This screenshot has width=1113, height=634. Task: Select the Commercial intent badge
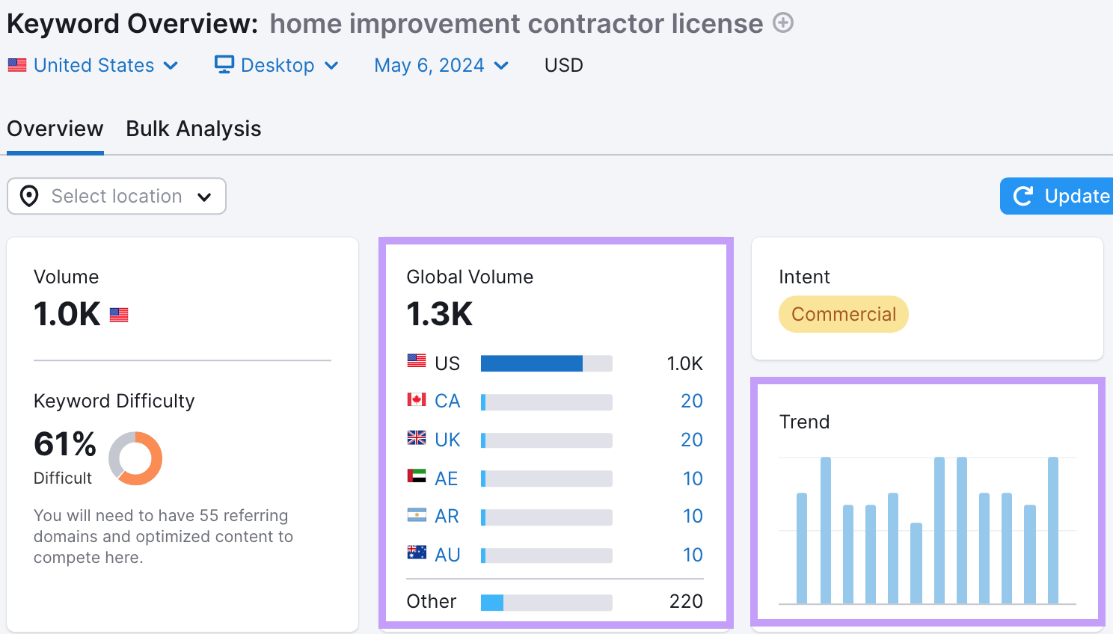coord(843,314)
